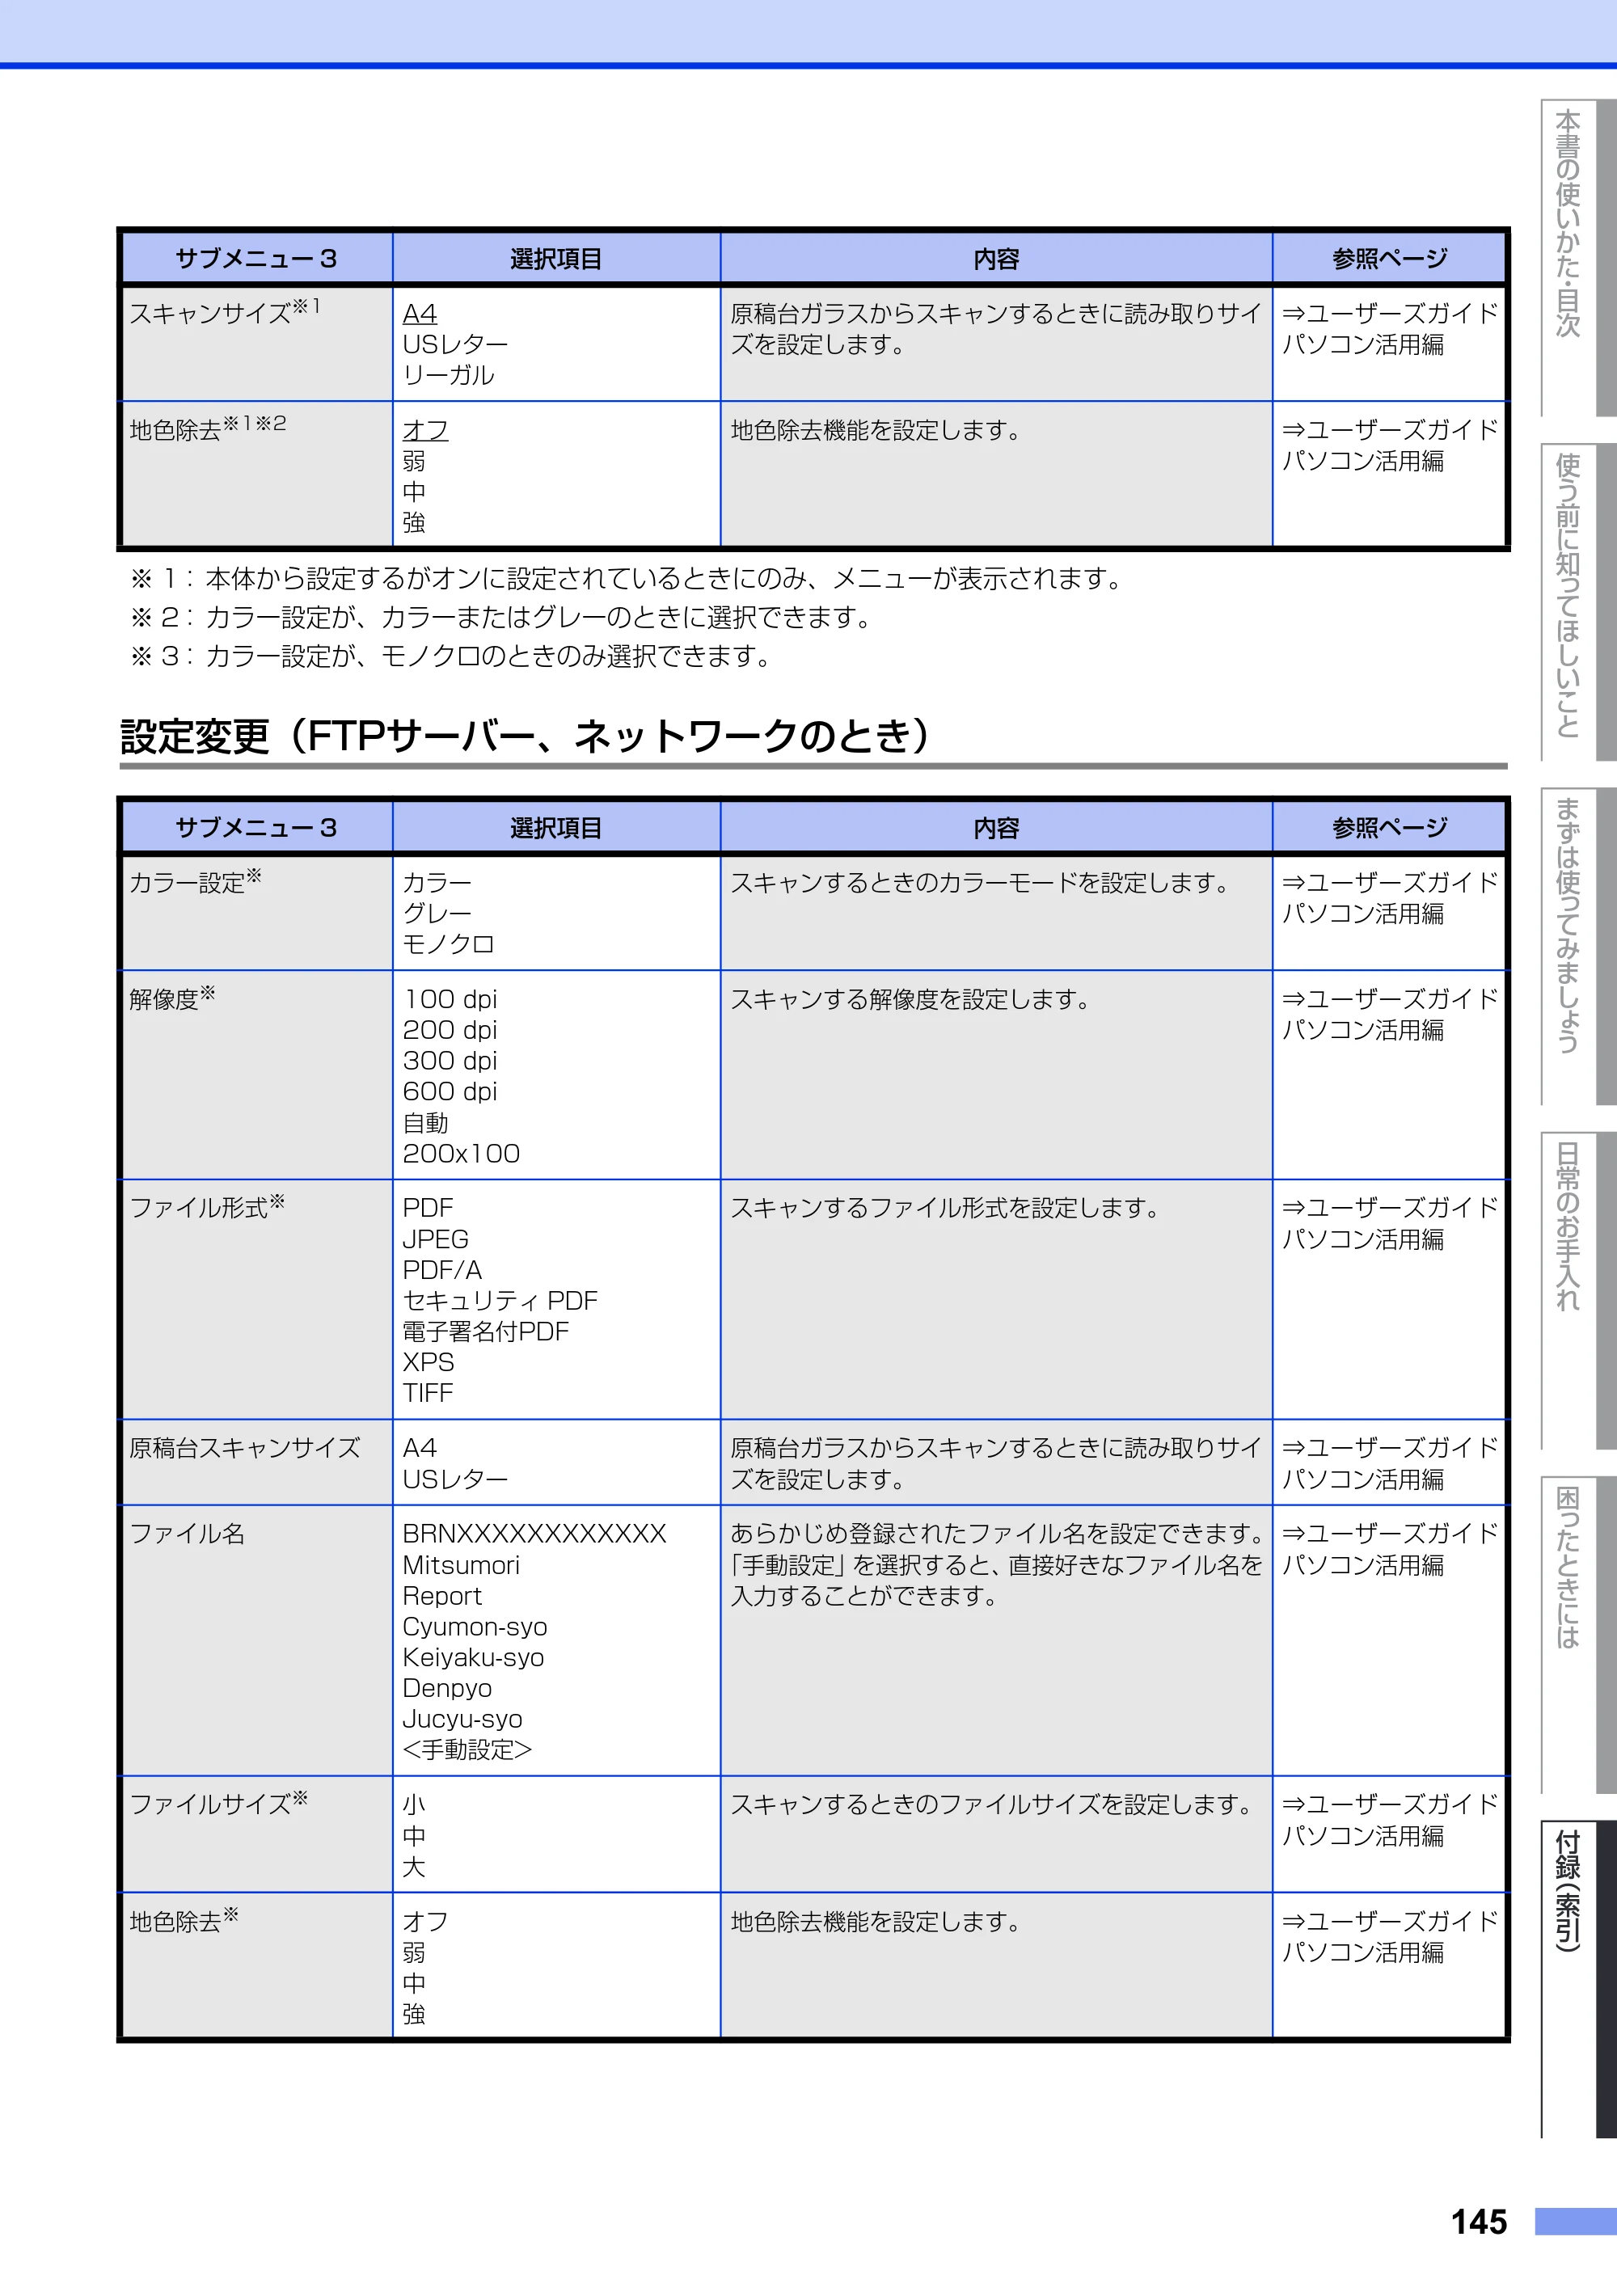Image resolution: width=1617 pixels, height=2296 pixels.
Task: Click the セキュリティ PDF option
Action: [x=500, y=1300]
